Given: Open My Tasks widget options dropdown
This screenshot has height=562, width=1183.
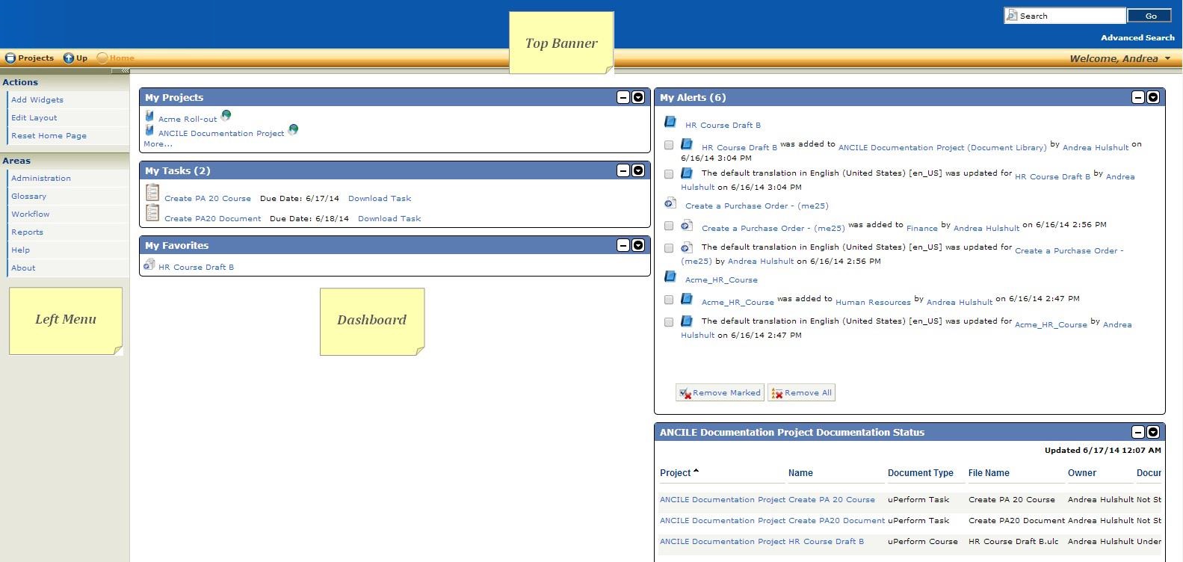Looking at the screenshot, I should (638, 170).
